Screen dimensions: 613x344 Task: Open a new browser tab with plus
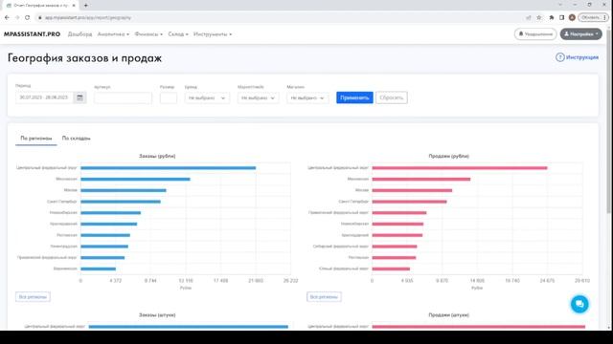(x=85, y=6)
